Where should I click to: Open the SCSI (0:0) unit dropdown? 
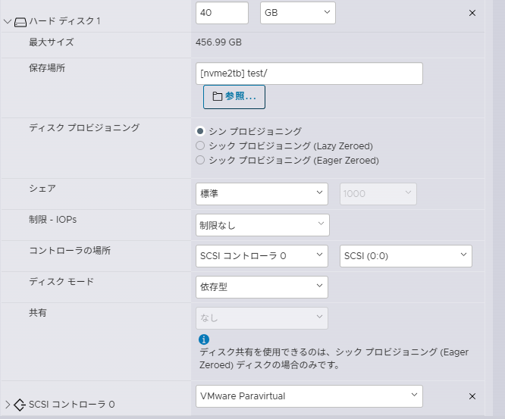(x=406, y=256)
